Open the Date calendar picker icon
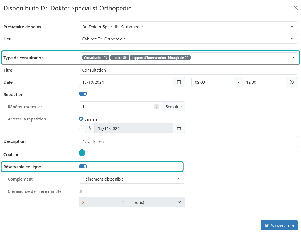This screenshot has width=301, height=234. click(x=179, y=82)
